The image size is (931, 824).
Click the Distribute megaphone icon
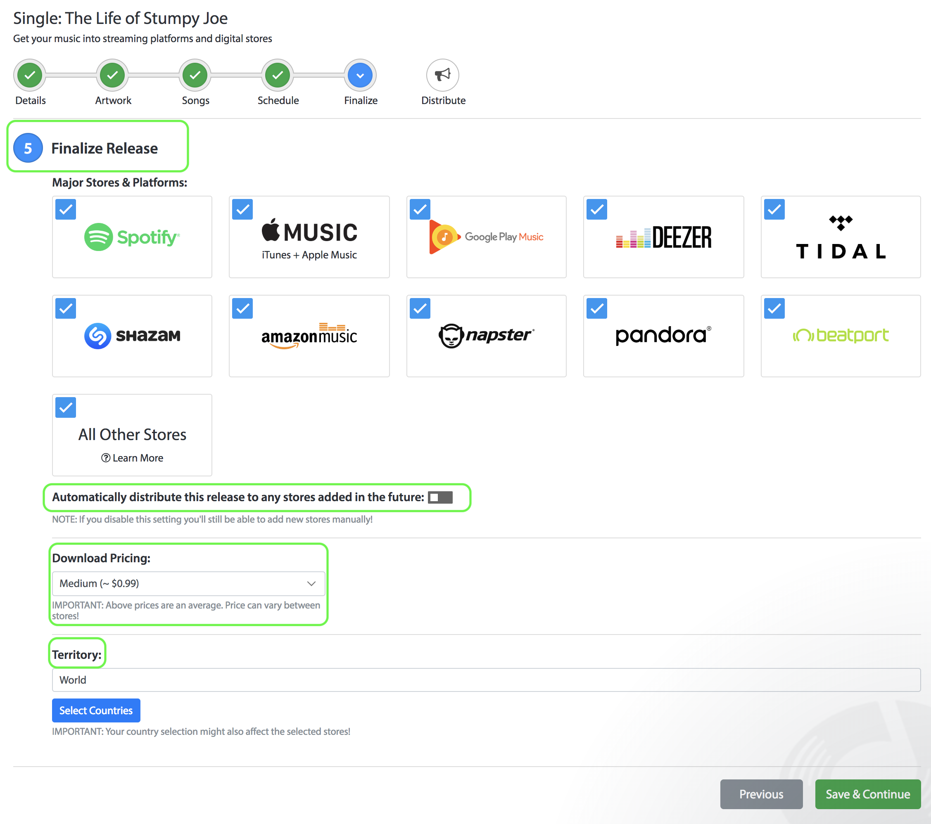(x=442, y=75)
